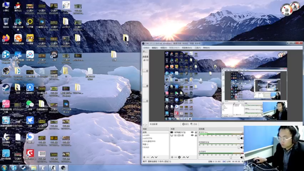Select the 桌面 scene
The image size is (304, 171).
pyautogui.click(x=155, y=132)
